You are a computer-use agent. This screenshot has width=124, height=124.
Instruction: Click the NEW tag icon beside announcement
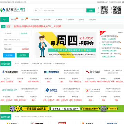click(8, 27)
